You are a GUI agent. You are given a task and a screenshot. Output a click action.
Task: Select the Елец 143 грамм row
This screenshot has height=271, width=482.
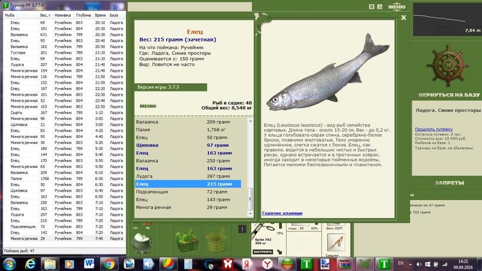click(x=188, y=200)
